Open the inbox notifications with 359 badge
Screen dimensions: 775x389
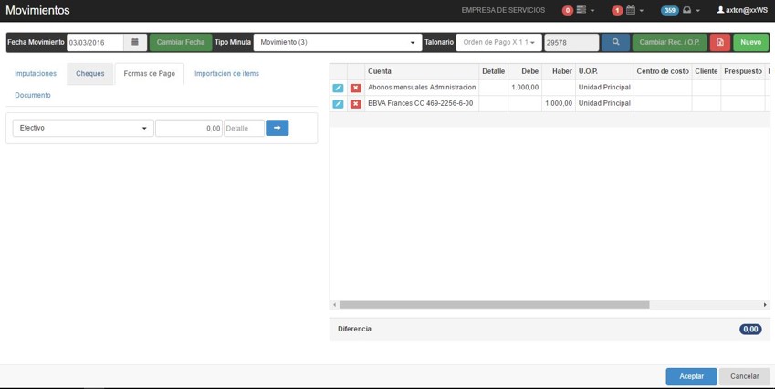coord(681,10)
